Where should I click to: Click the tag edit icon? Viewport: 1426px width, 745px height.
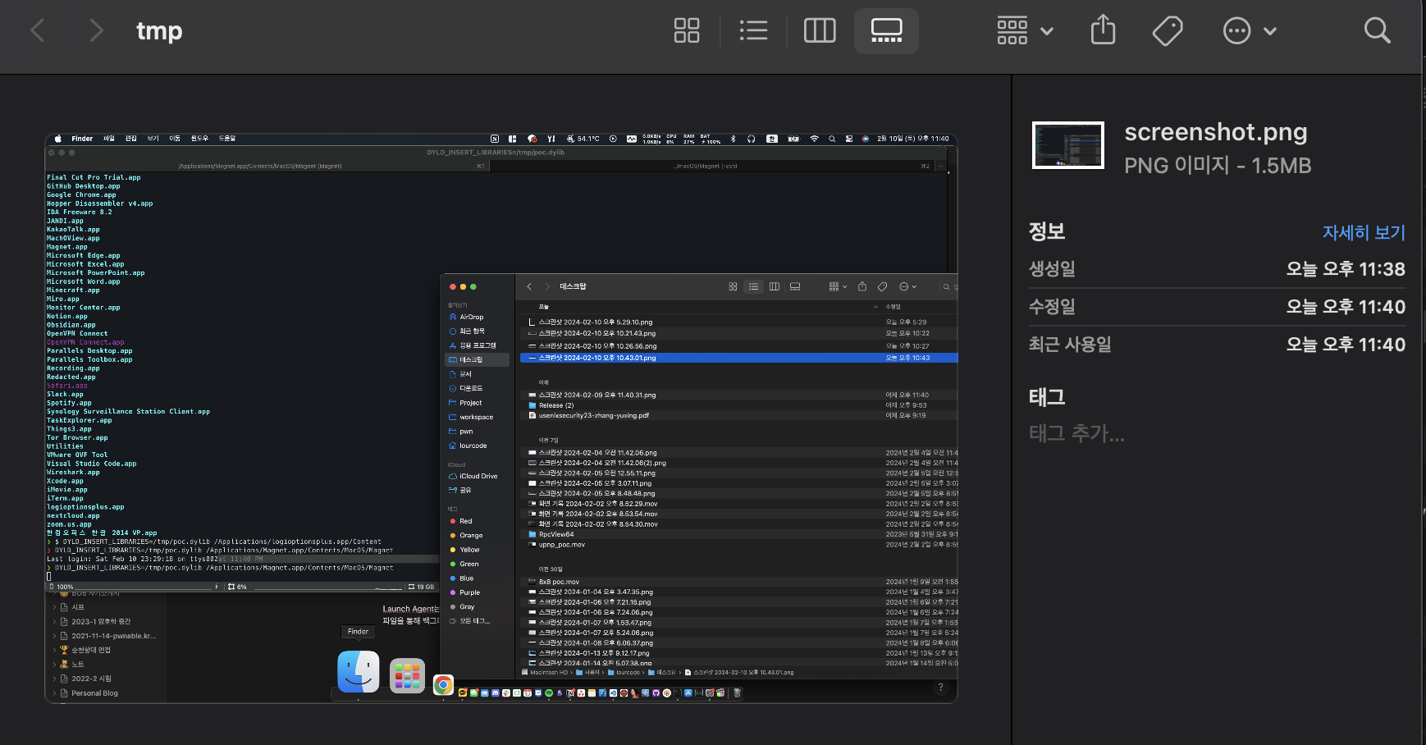click(x=1168, y=31)
